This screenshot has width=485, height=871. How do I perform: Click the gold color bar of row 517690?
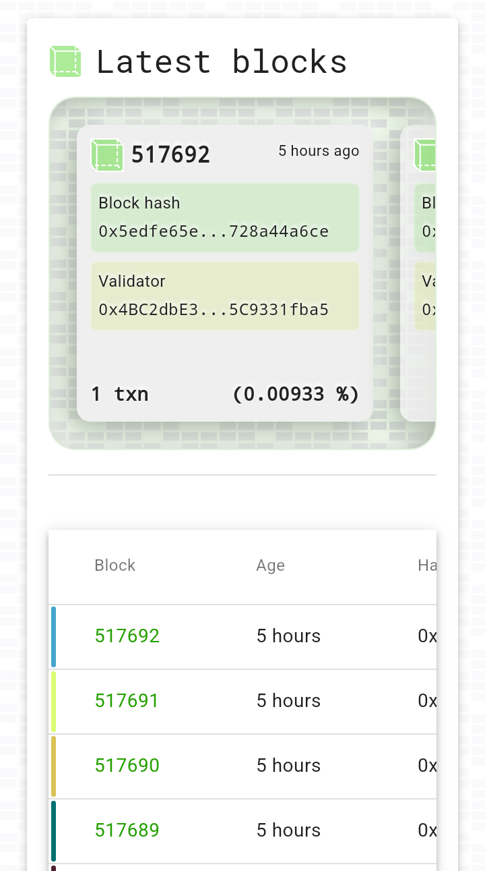point(54,766)
